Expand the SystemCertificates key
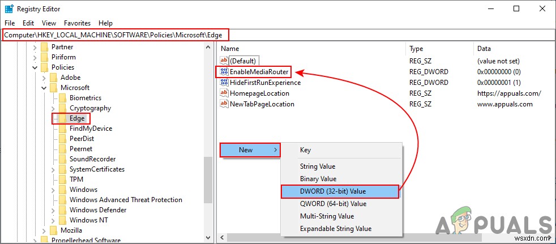This screenshot has height=244, width=556. pos(53,169)
